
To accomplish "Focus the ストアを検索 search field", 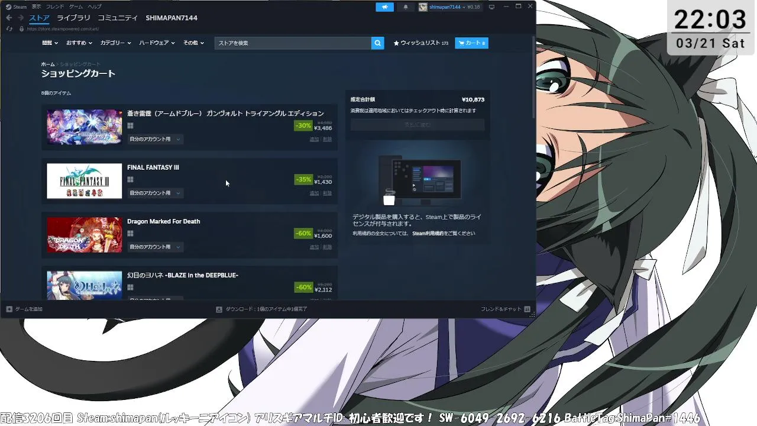I will [x=293, y=43].
